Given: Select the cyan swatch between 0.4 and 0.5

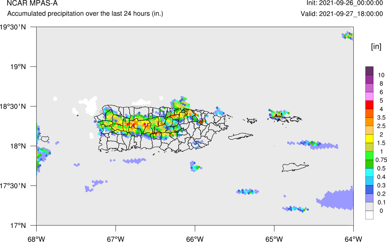Looking at the screenshot, I should point(369,173).
